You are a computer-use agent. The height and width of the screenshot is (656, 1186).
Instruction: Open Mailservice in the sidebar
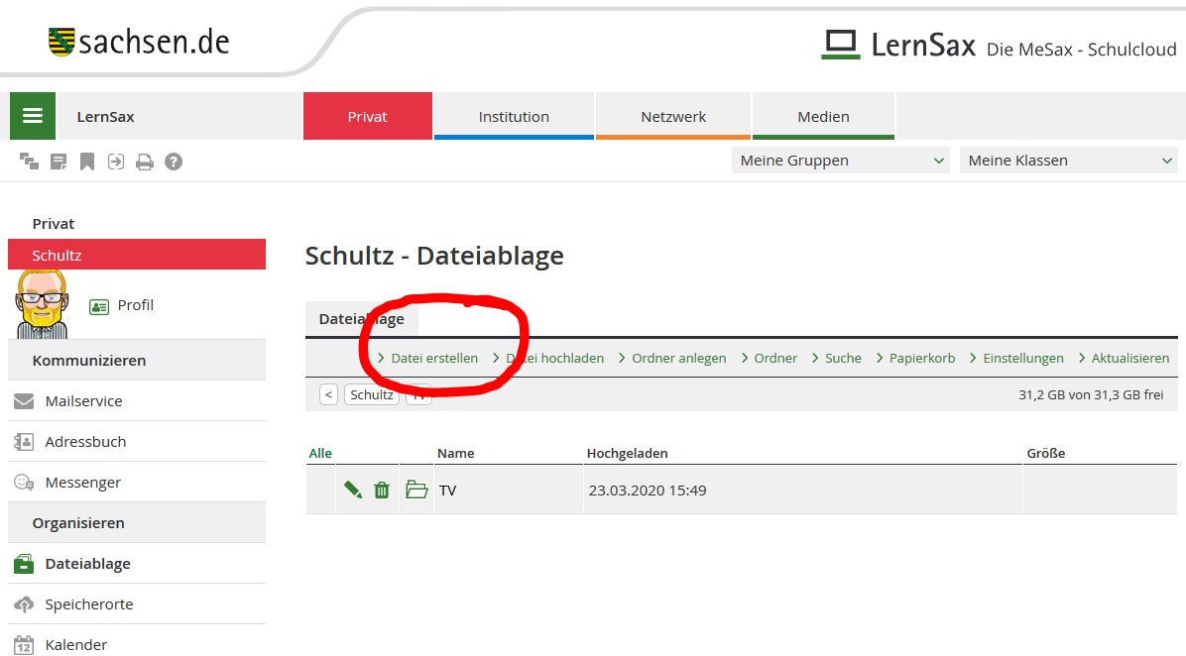tap(83, 401)
